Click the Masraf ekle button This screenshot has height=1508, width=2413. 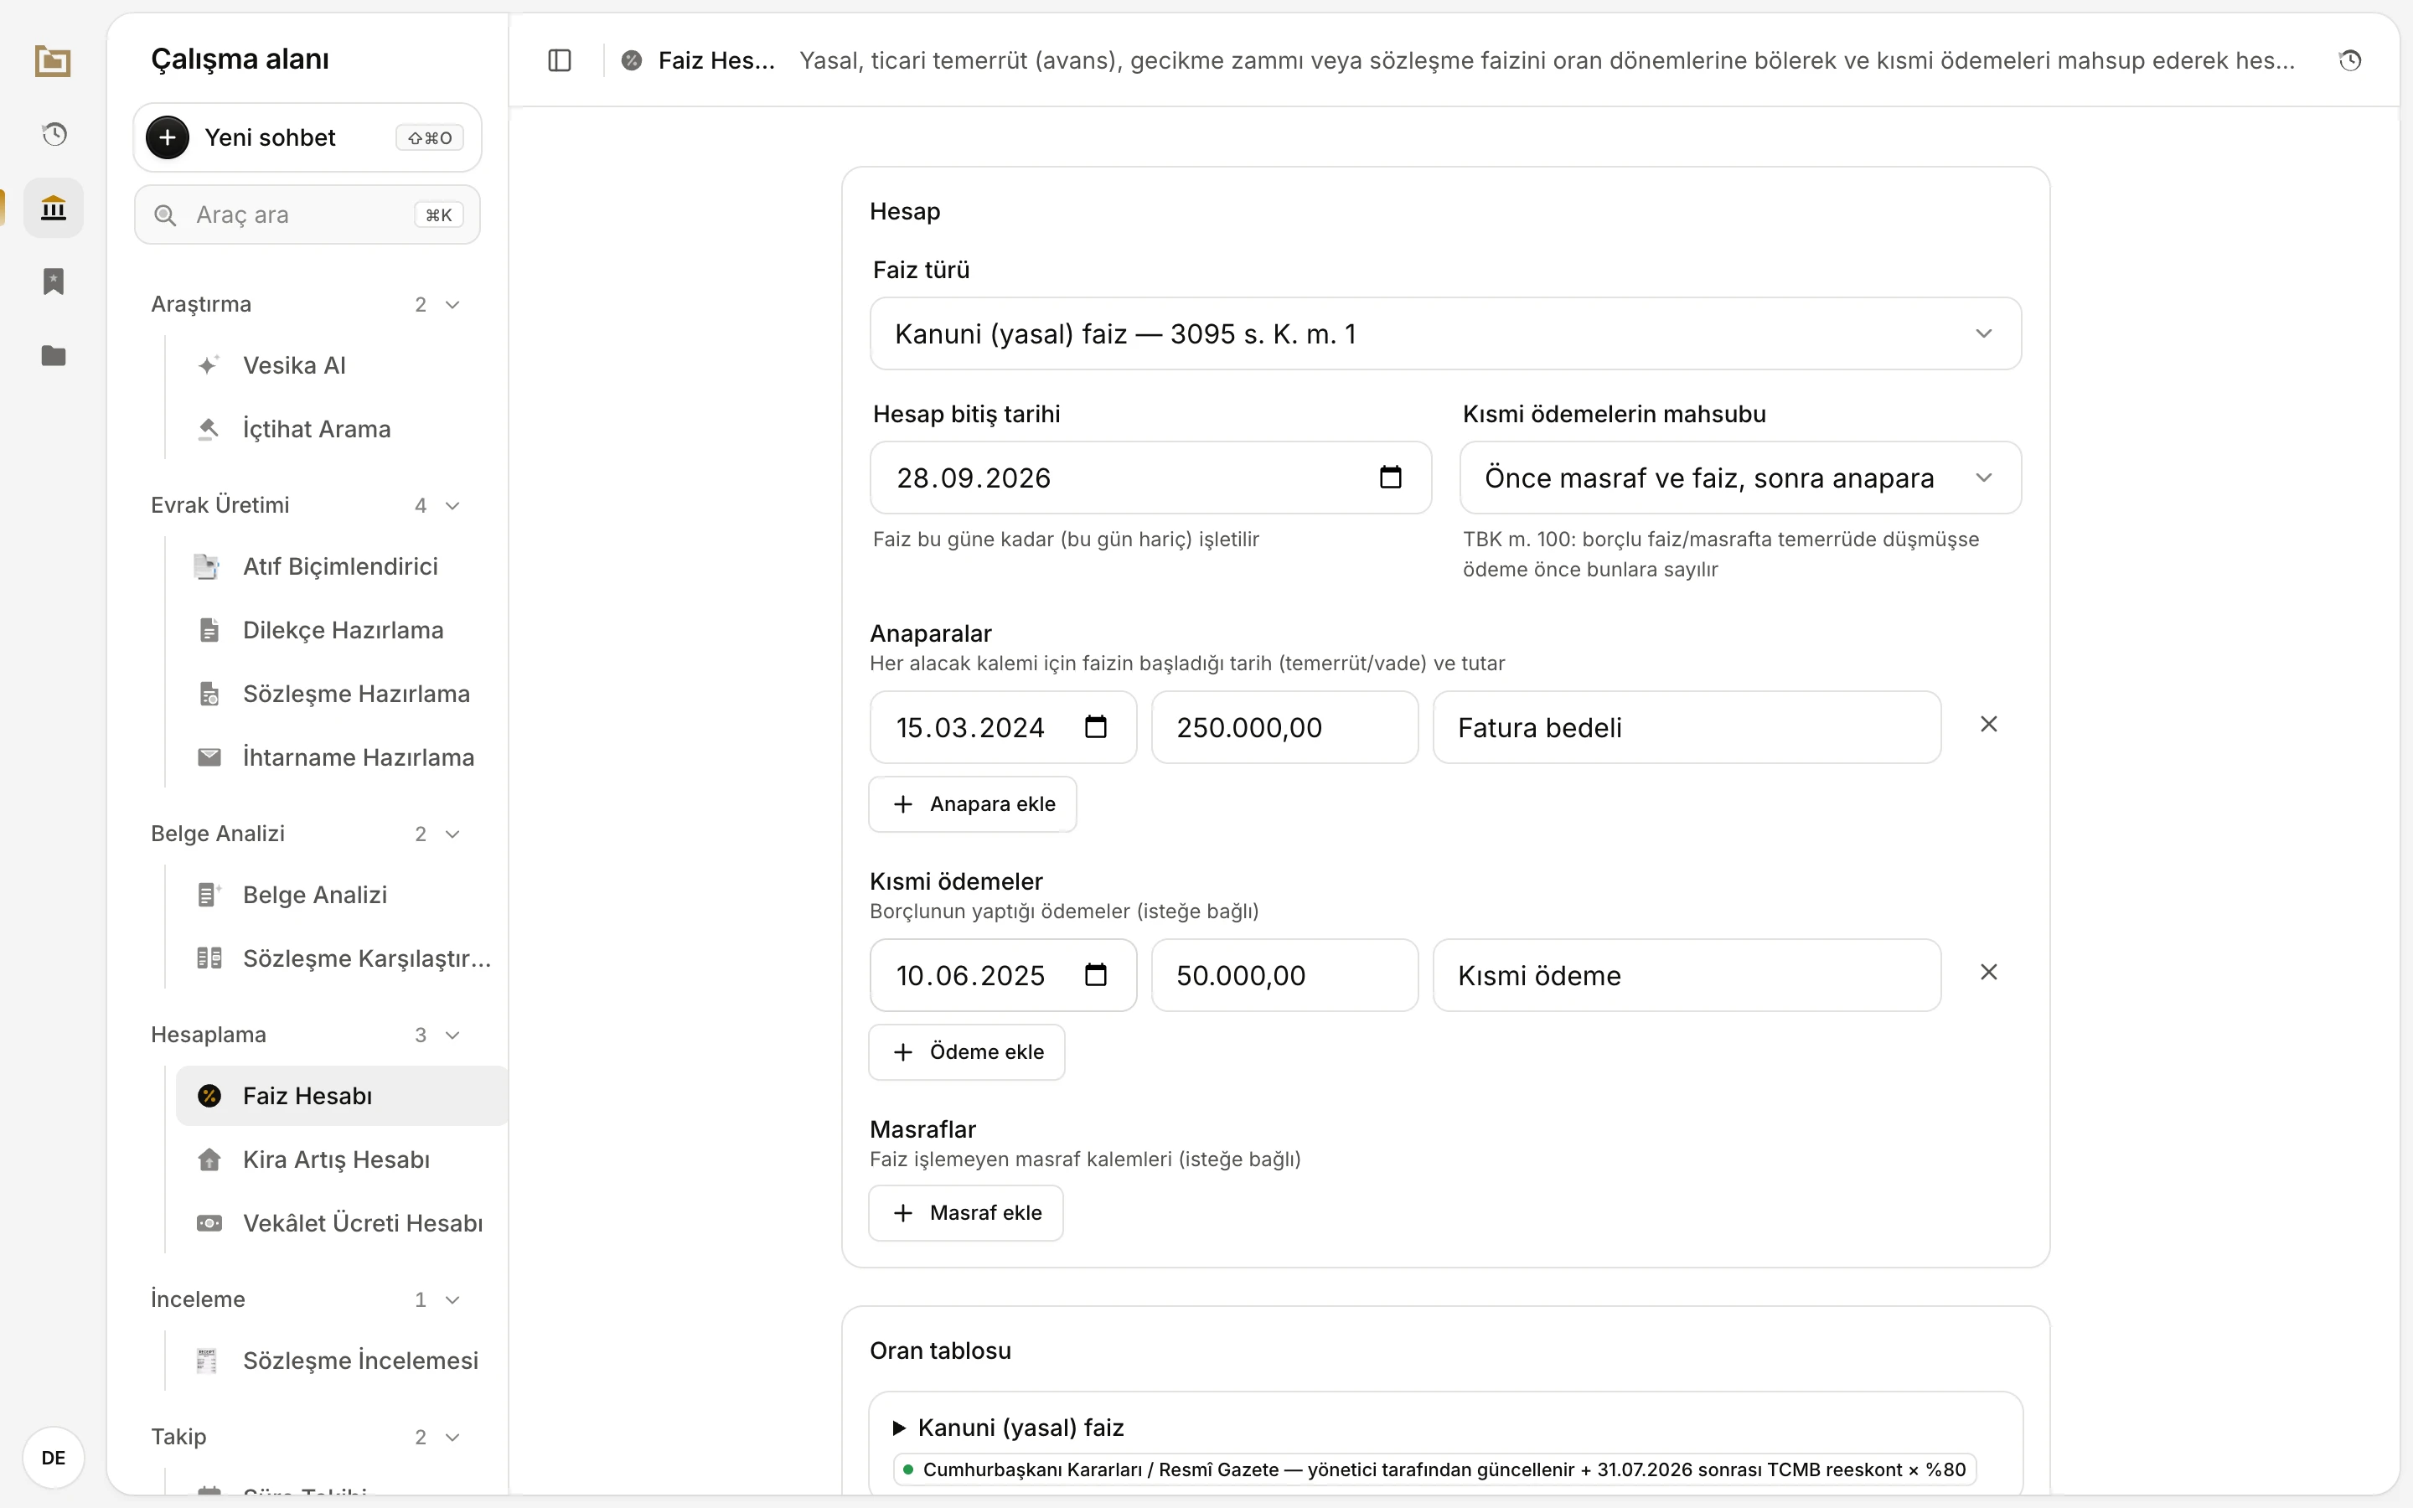click(965, 1213)
